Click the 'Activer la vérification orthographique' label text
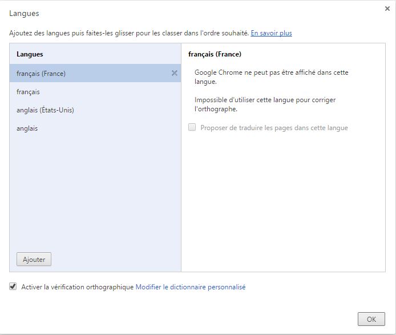 [77, 287]
